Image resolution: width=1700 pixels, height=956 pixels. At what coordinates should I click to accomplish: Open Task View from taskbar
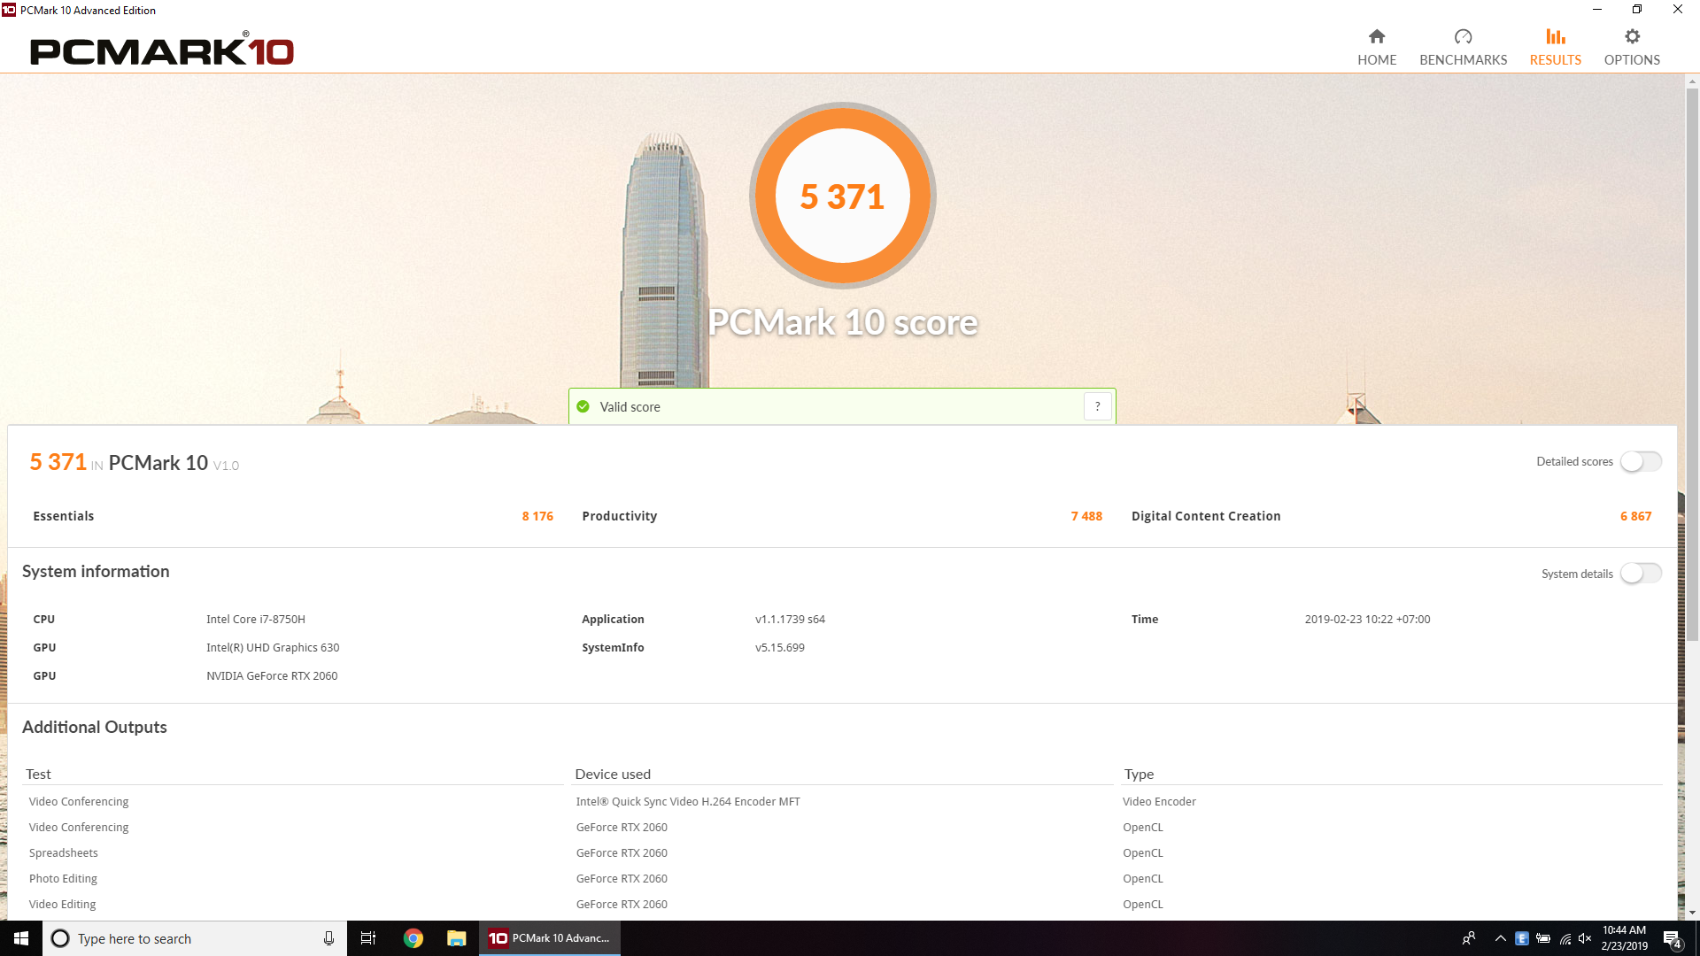pyautogui.click(x=368, y=938)
